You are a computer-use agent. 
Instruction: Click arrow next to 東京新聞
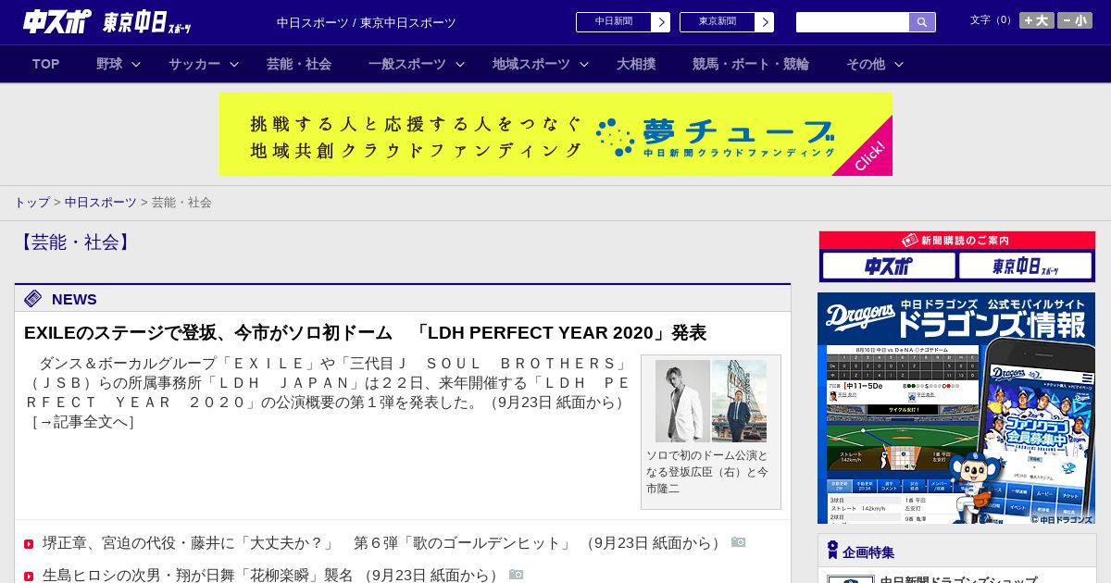[765, 22]
